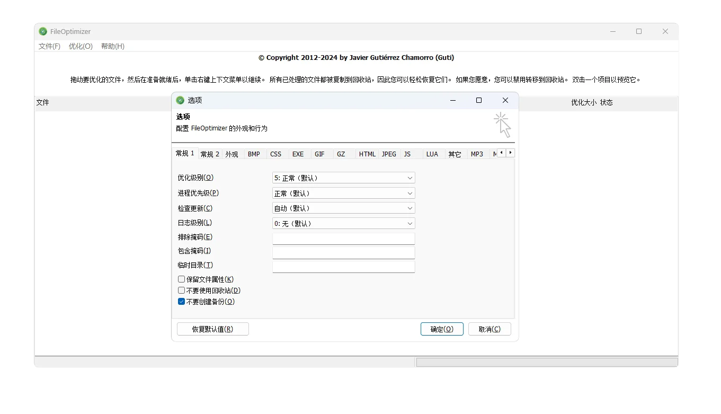Click 取消(C) button
Image resolution: width=721 pixels, height=414 pixels.
(x=489, y=329)
